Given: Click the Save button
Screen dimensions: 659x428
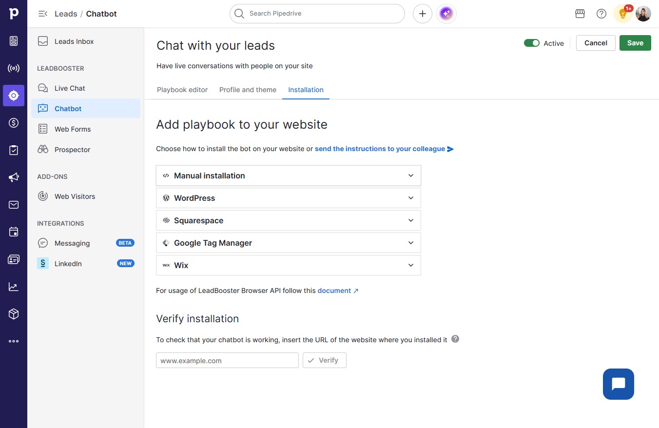Looking at the screenshot, I should point(635,43).
